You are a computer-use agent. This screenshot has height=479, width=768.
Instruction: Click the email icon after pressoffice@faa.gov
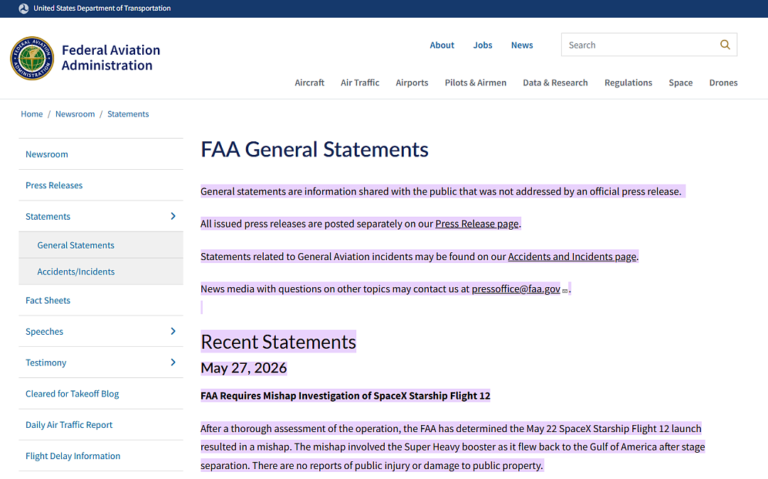(x=565, y=291)
